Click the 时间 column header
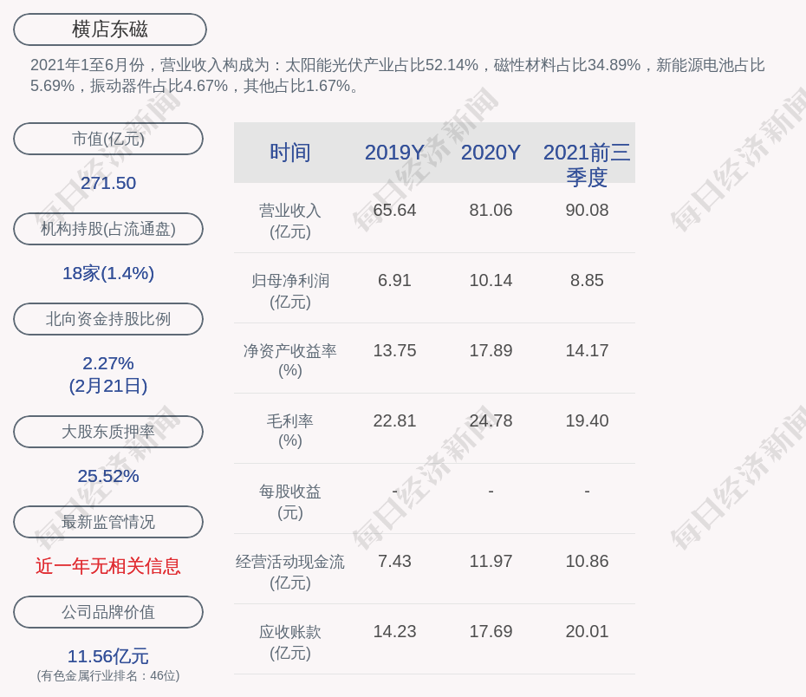The height and width of the screenshot is (697, 806). (290, 153)
